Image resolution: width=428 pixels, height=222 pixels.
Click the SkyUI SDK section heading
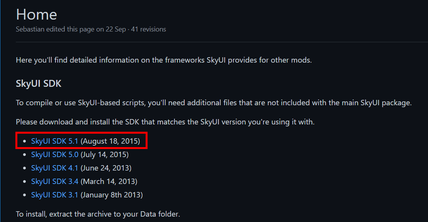(x=39, y=83)
